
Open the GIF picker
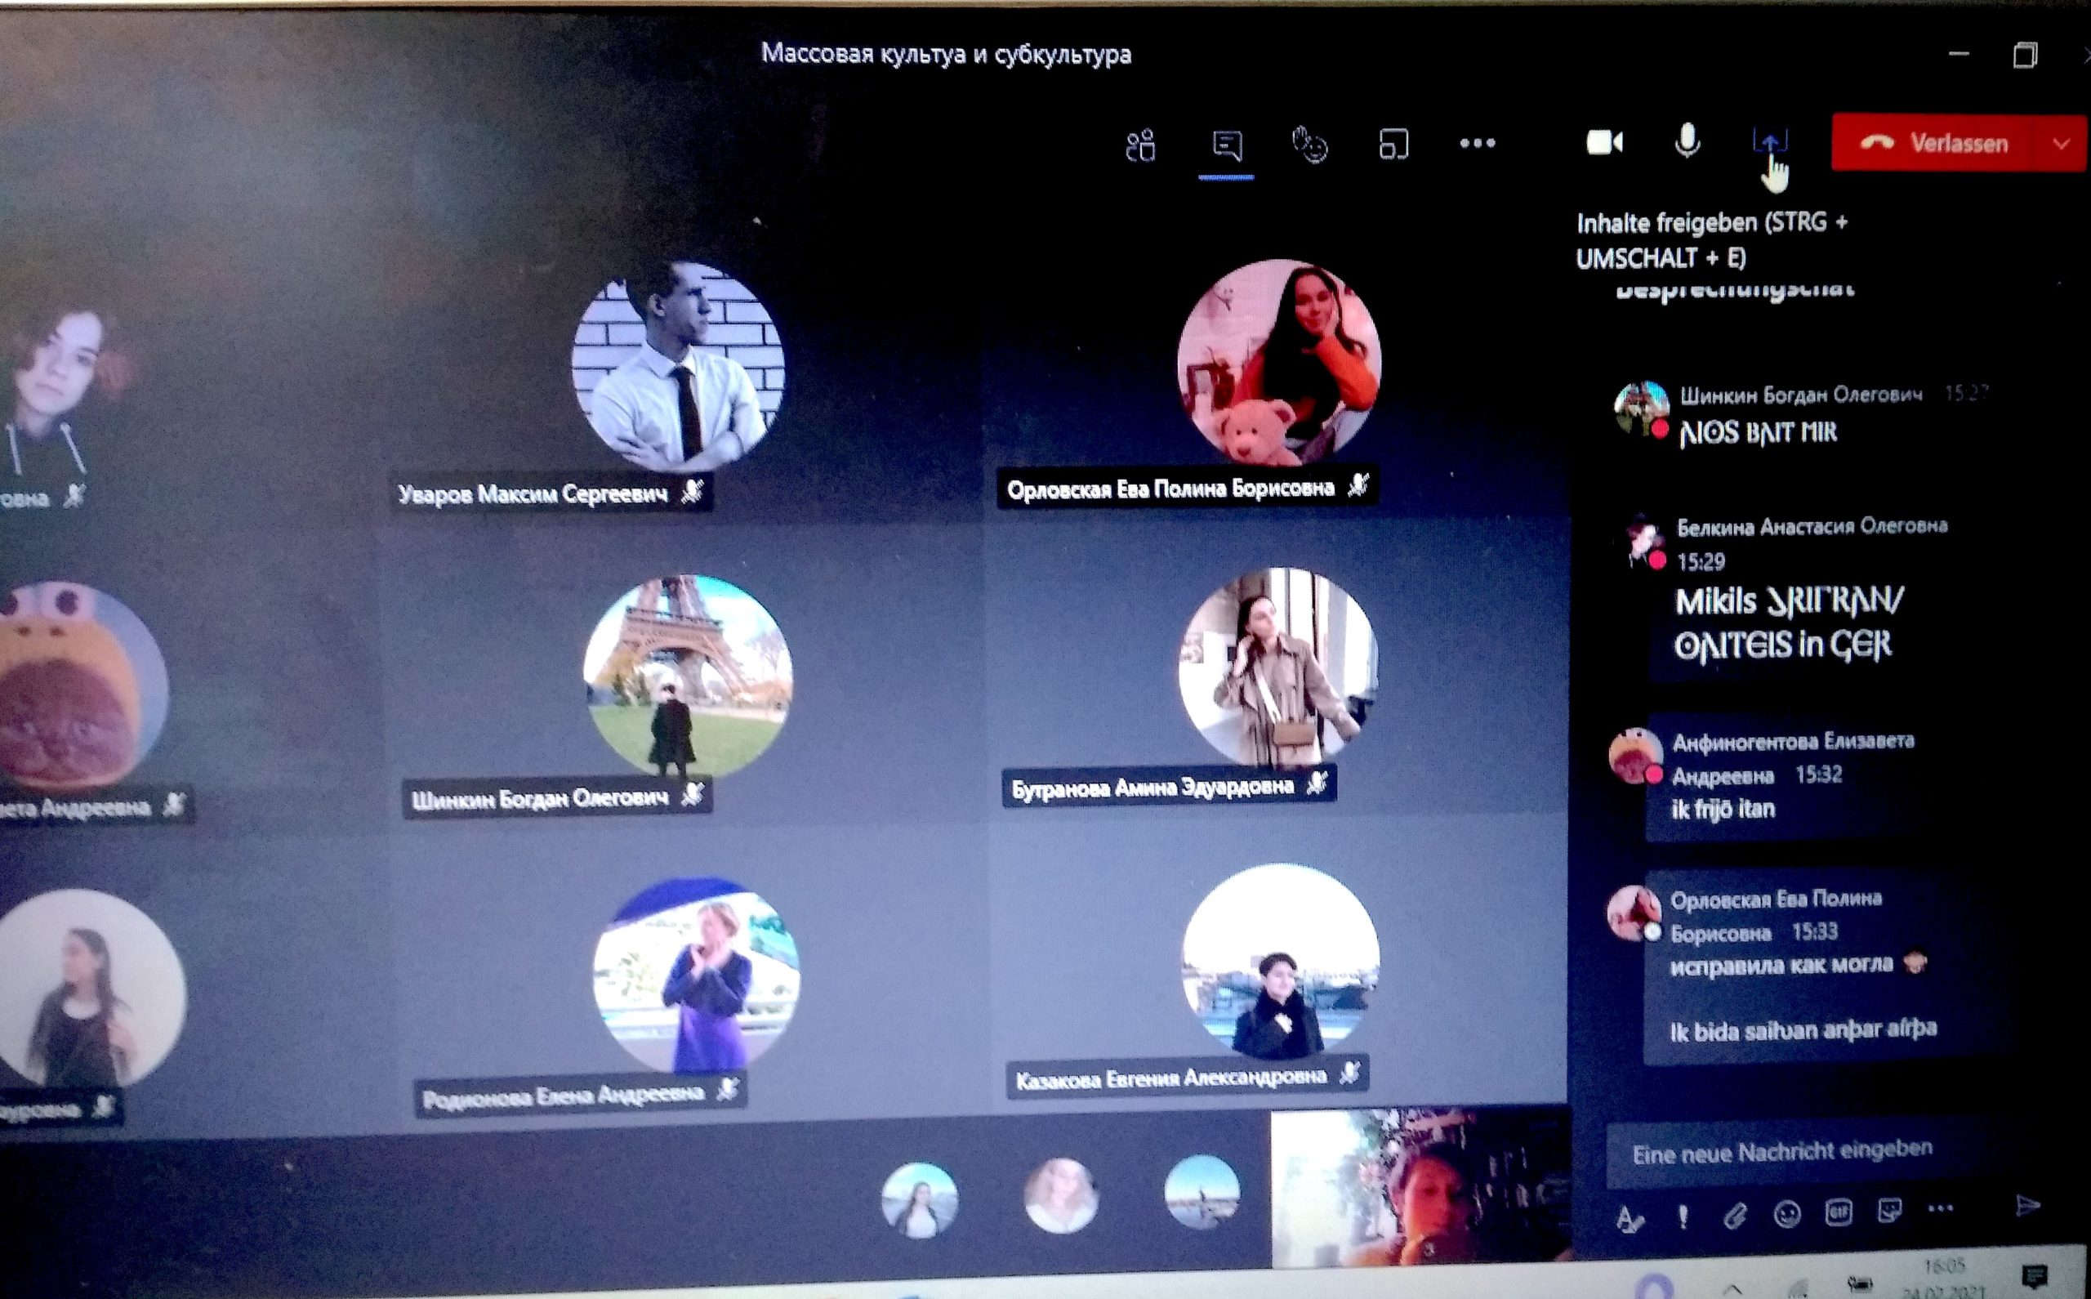click(1839, 1212)
